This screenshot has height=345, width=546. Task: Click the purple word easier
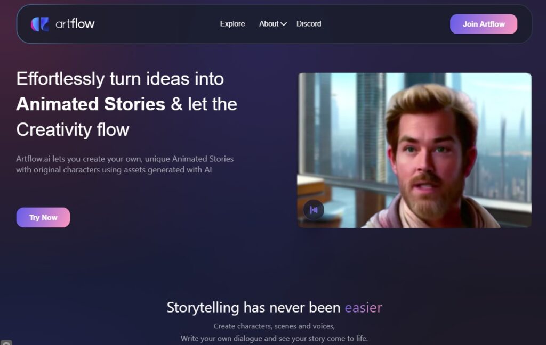point(363,308)
